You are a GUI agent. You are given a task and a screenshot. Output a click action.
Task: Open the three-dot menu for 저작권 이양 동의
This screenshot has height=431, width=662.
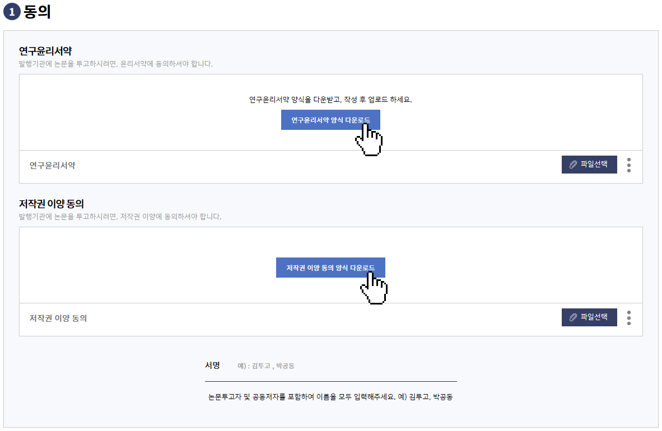click(x=629, y=317)
